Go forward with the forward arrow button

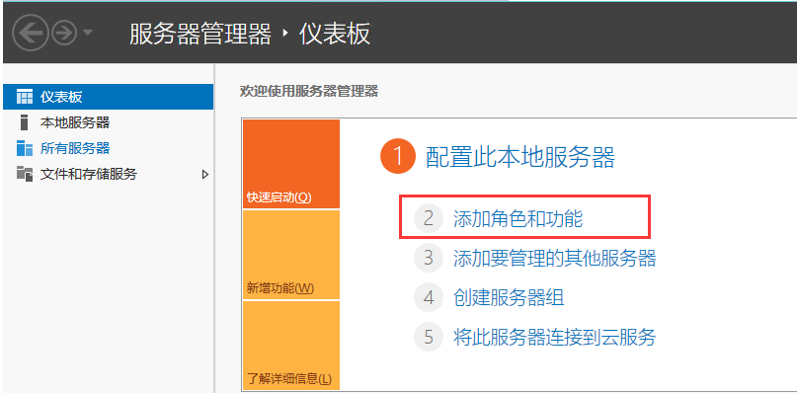click(64, 33)
